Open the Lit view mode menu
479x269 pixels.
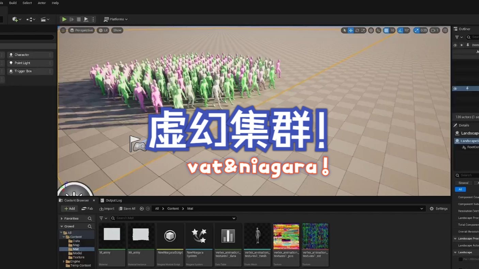tap(103, 30)
